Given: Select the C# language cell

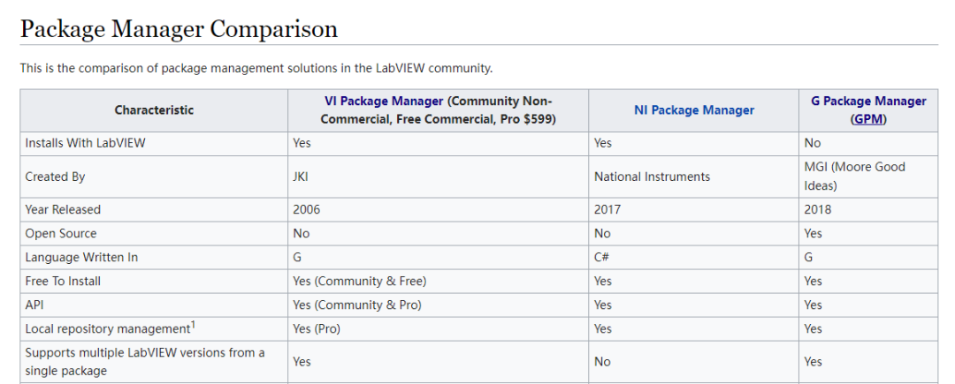Looking at the screenshot, I should point(694,257).
